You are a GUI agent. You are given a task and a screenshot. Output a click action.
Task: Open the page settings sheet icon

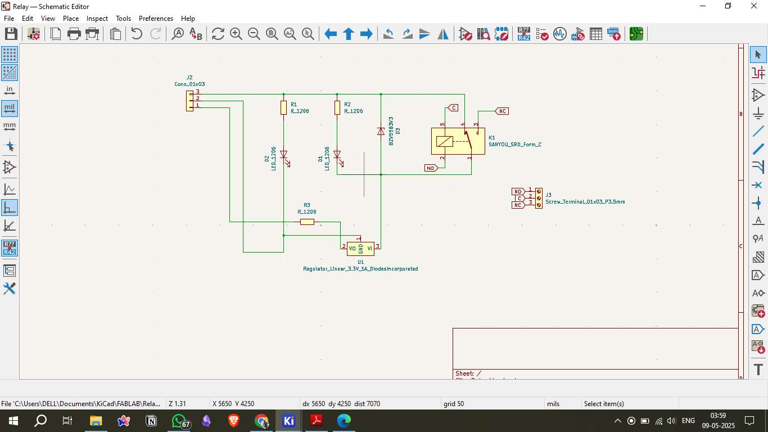[x=56, y=34]
